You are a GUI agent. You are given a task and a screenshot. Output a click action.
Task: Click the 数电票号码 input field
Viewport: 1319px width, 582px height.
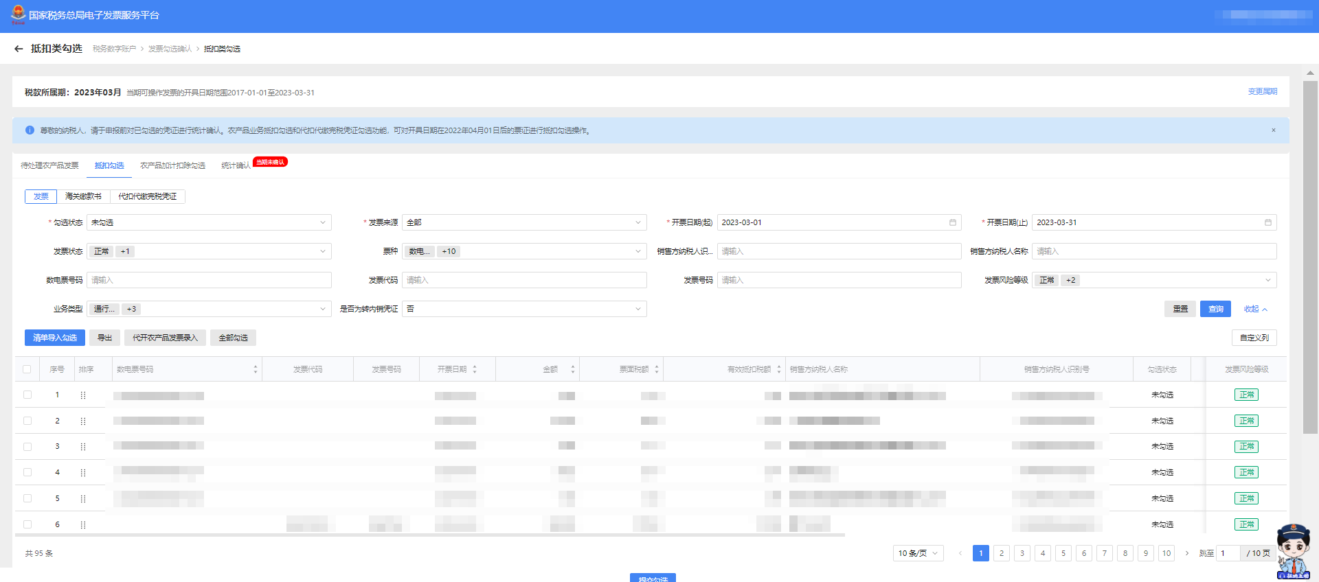pyautogui.click(x=209, y=280)
